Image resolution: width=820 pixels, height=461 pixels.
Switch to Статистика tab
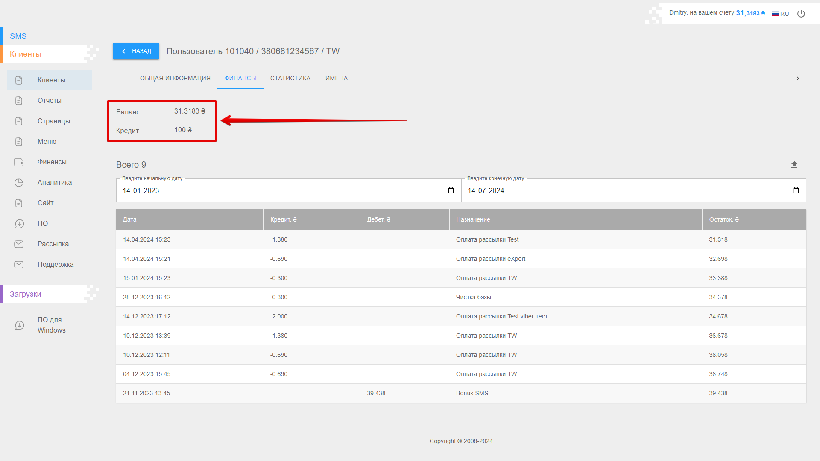[290, 79]
